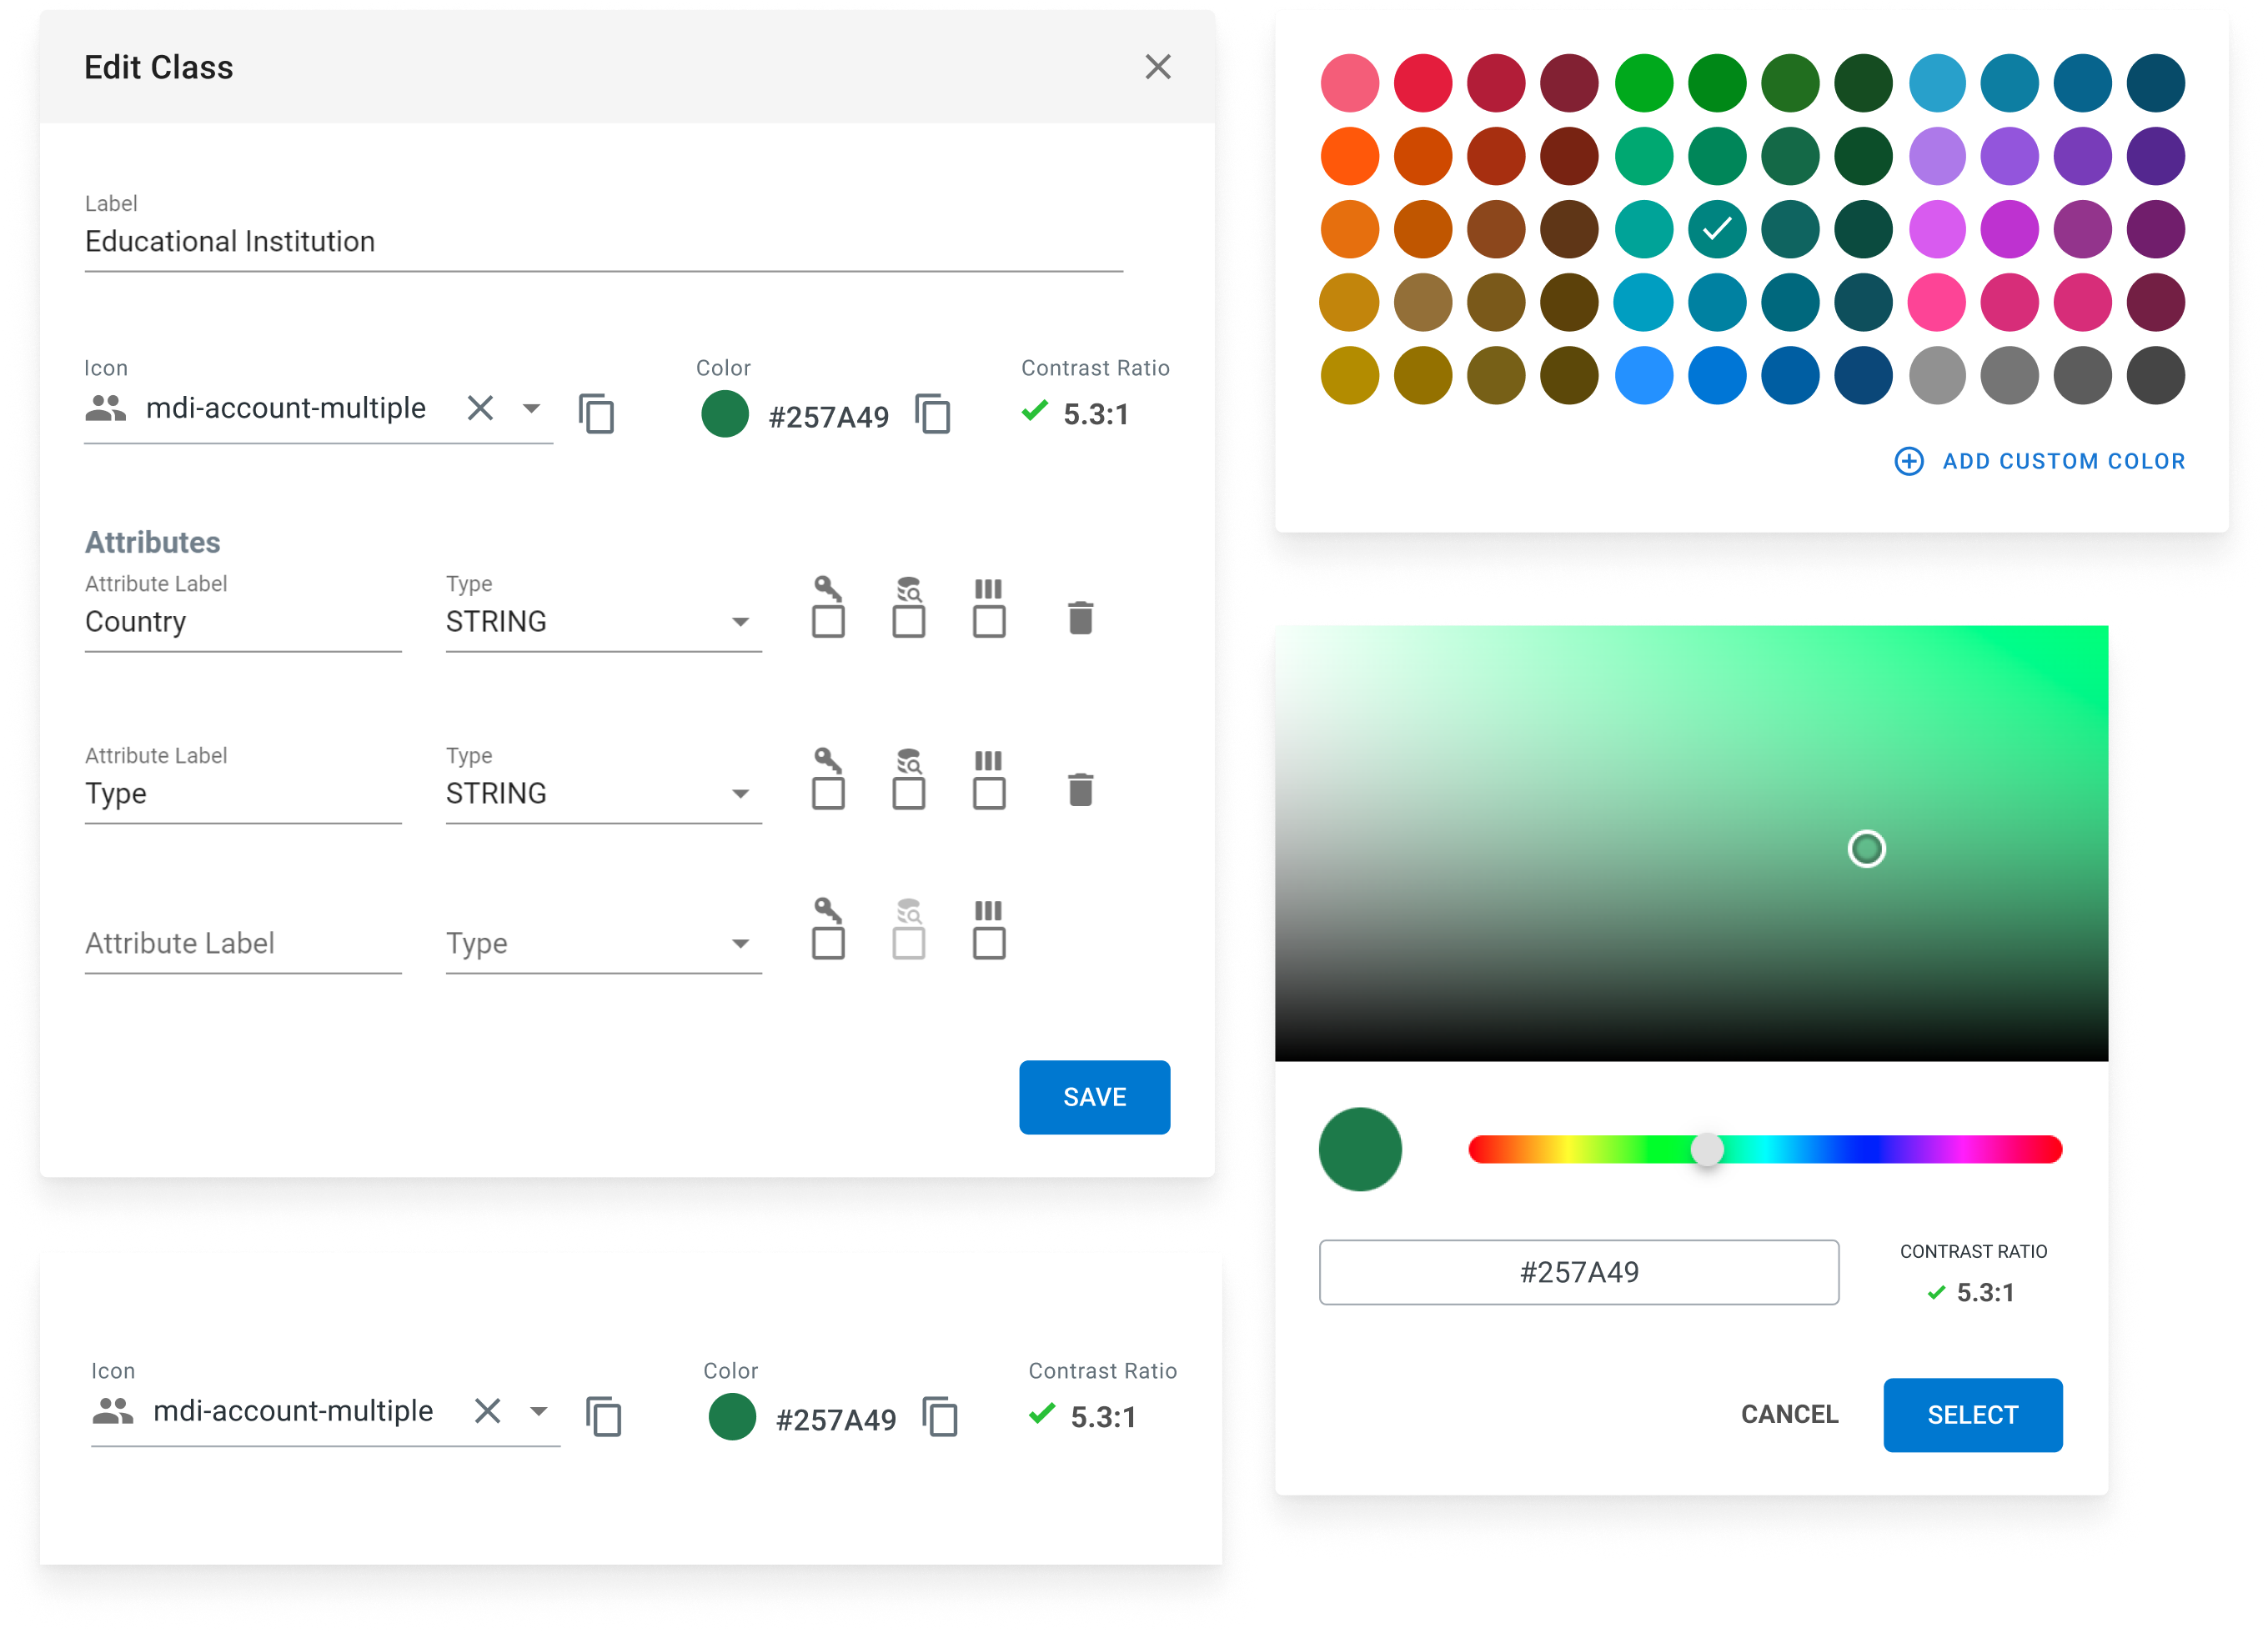Cancel the custom color picker
2268x1633 pixels.
pyautogui.click(x=1789, y=1414)
